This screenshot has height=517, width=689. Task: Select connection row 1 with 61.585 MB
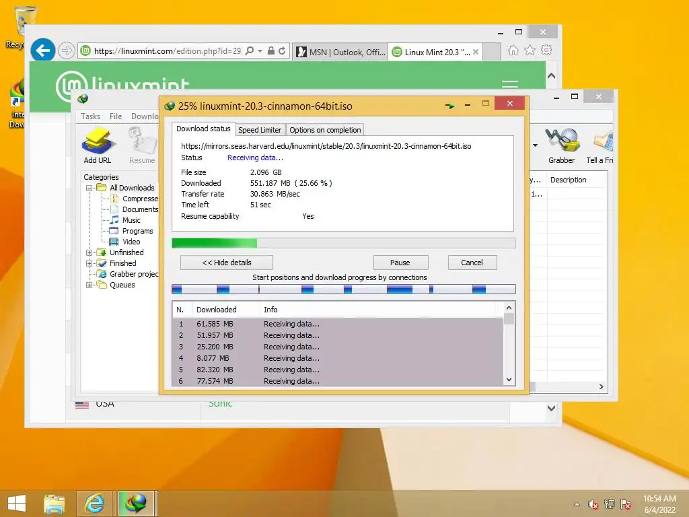coord(338,324)
